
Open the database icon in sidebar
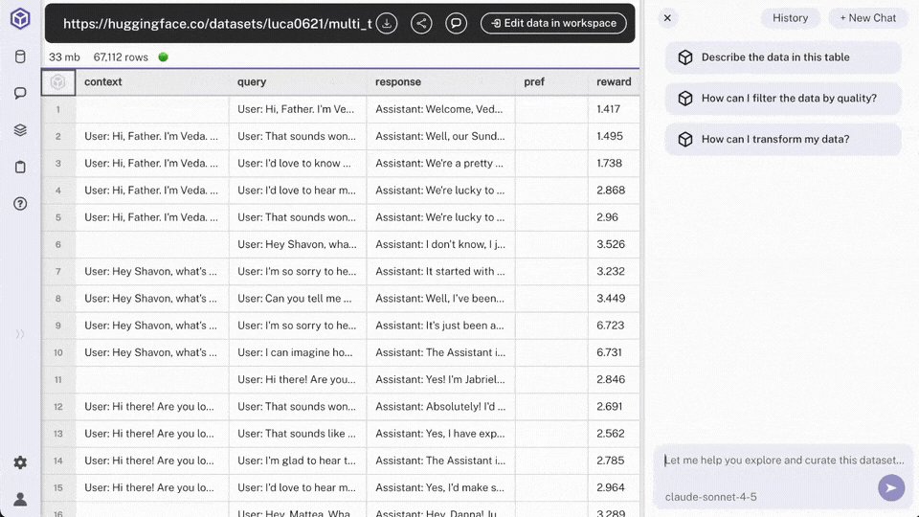[20, 56]
